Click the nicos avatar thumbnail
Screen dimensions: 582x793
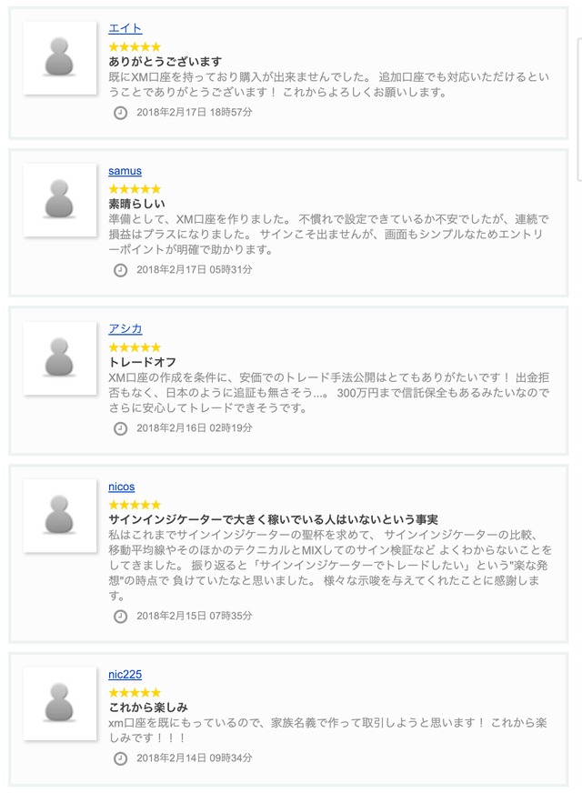(x=60, y=516)
